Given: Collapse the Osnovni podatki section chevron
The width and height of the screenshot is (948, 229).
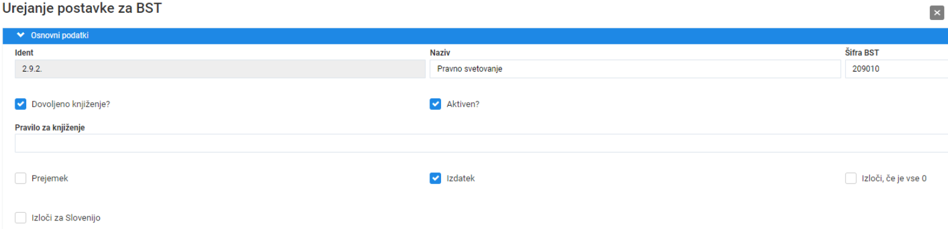Looking at the screenshot, I should point(21,35).
